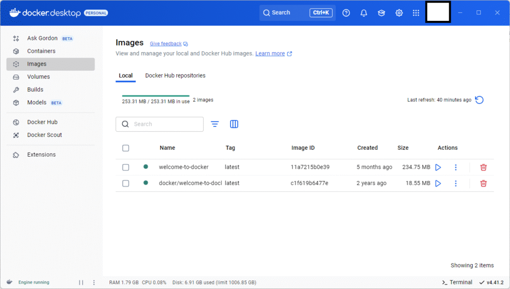
Task: Click image ID c1f619b6477e
Action: click(x=309, y=184)
